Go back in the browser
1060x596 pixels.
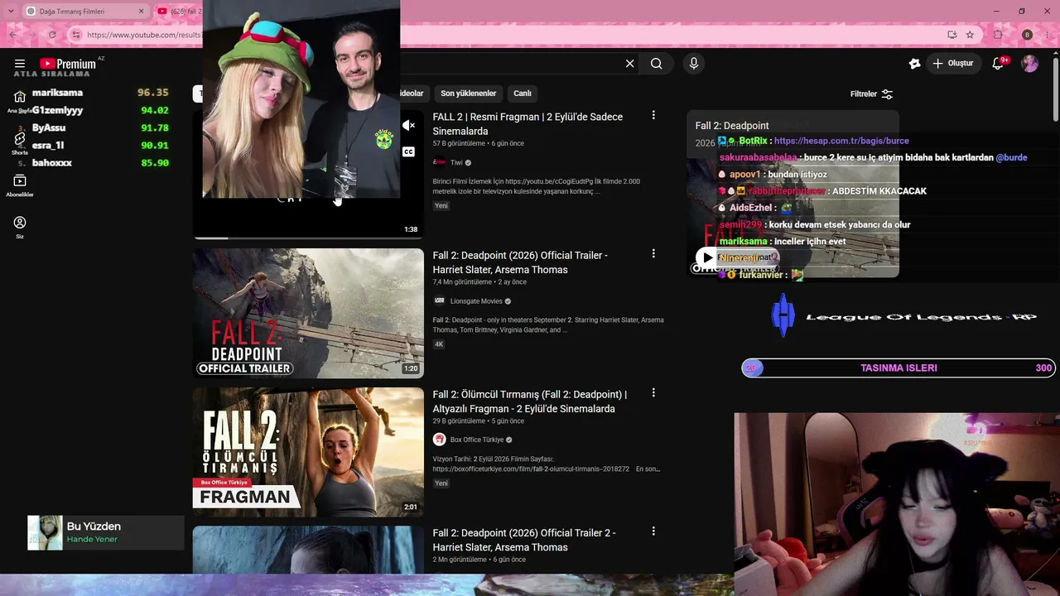coord(12,35)
